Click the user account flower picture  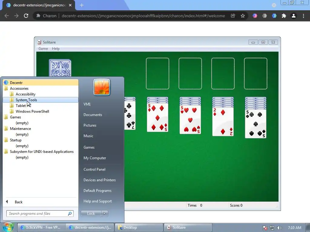click(x=102, y=87)
